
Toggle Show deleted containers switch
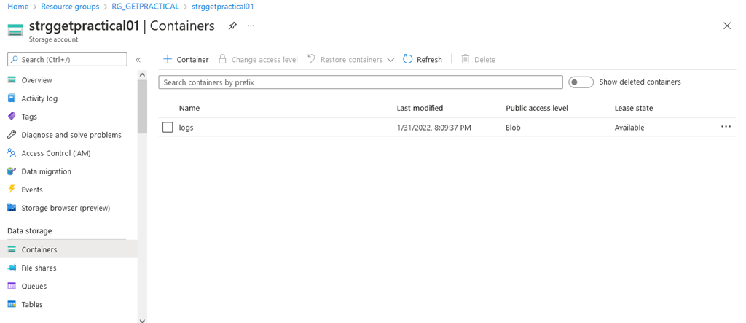(581, 82)
